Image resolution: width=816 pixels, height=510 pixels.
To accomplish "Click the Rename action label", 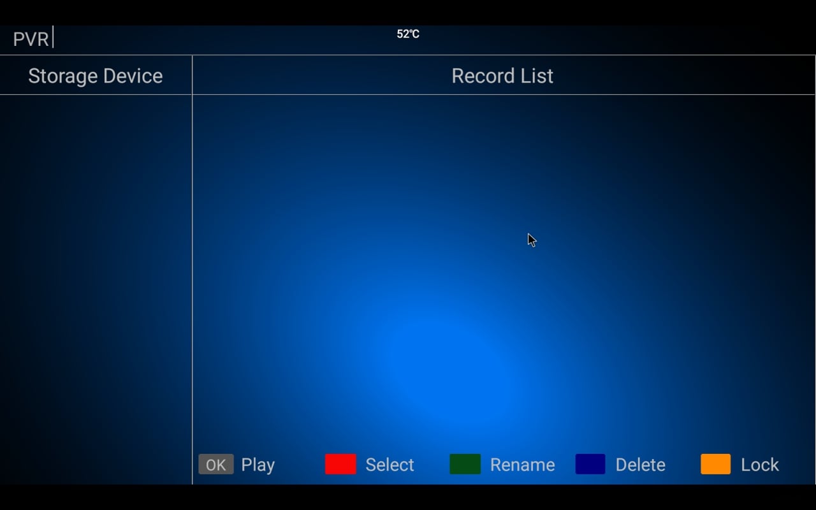I will (x=522, y=465).
